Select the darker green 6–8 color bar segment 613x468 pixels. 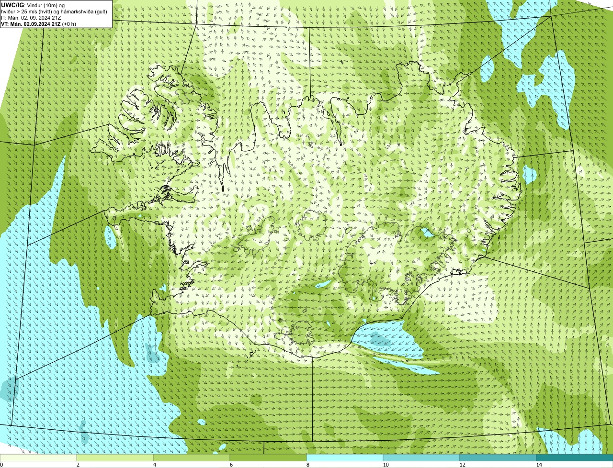coord(268,457)
